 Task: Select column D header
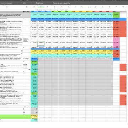[x=34, y=7]
